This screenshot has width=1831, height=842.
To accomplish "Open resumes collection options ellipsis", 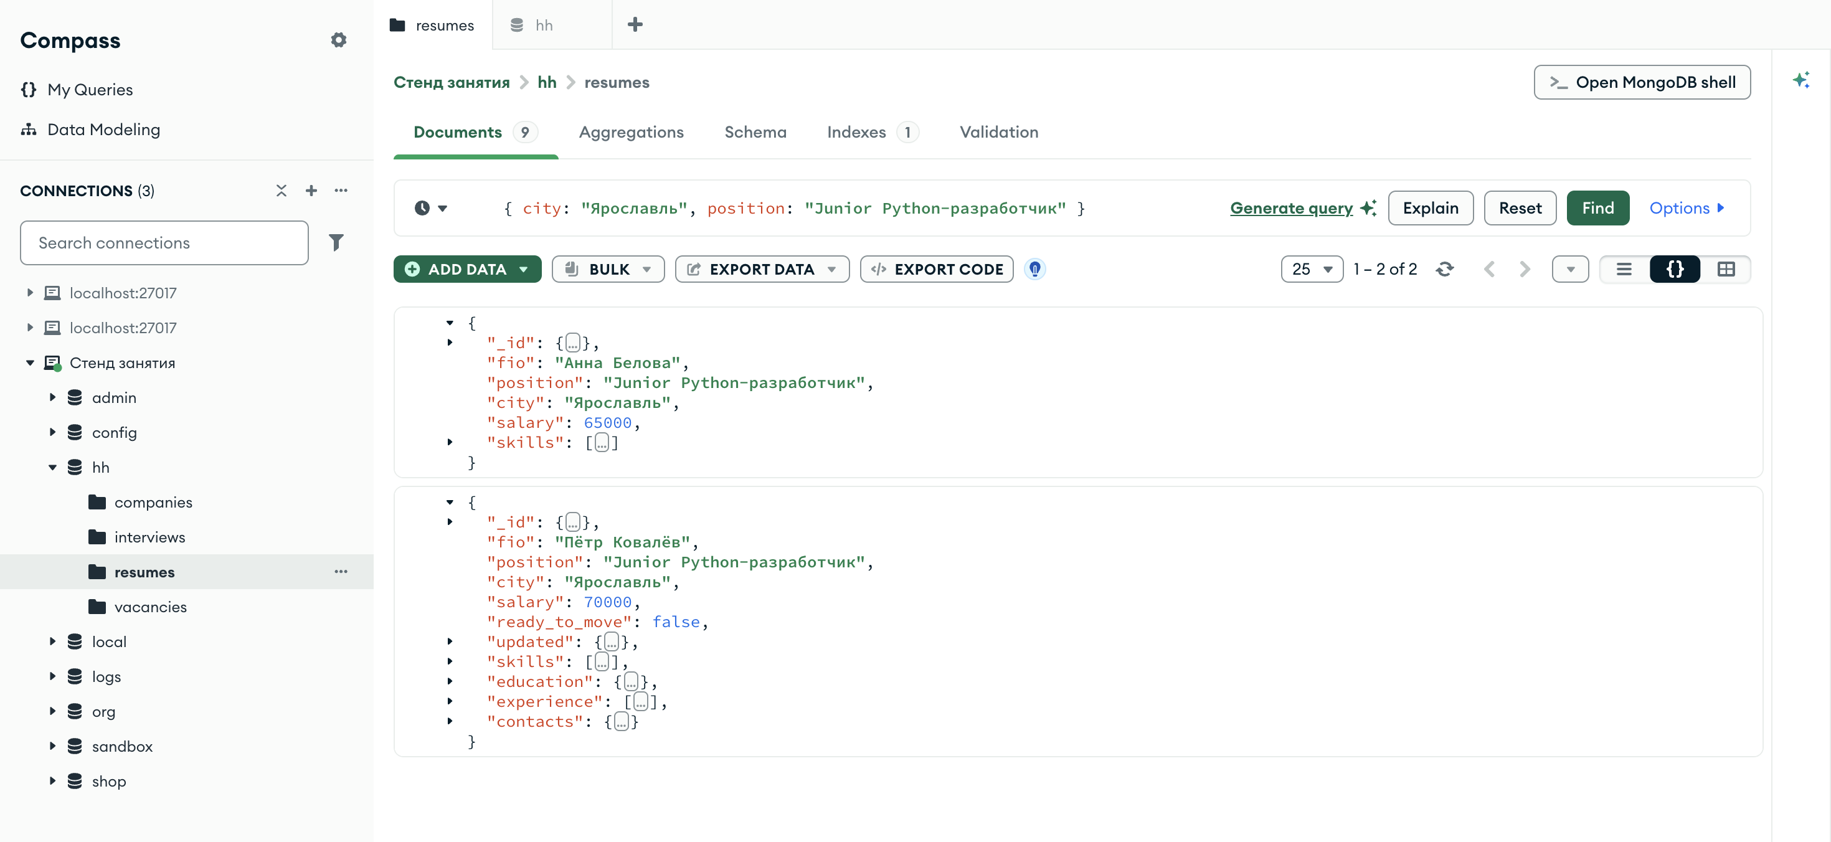I will click(341, 572).
